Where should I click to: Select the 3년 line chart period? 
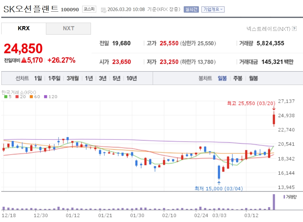(103, 78)
